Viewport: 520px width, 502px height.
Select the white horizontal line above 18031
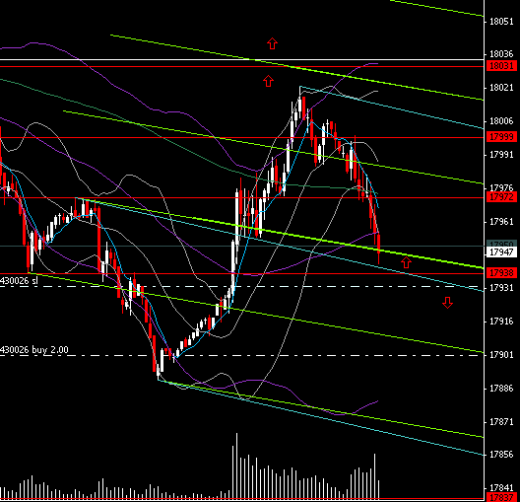[x=241, y=60]
